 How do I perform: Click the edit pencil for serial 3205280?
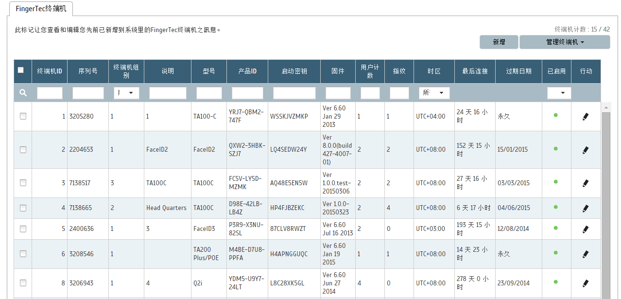click(x=586, y=117)
